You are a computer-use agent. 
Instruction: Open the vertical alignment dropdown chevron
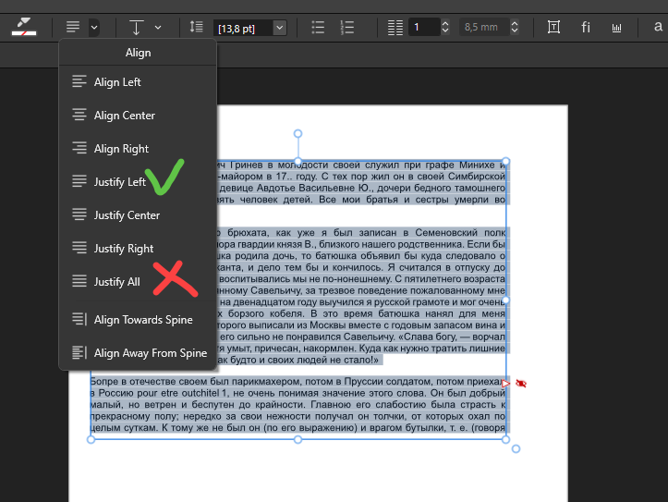click(158, 28)
